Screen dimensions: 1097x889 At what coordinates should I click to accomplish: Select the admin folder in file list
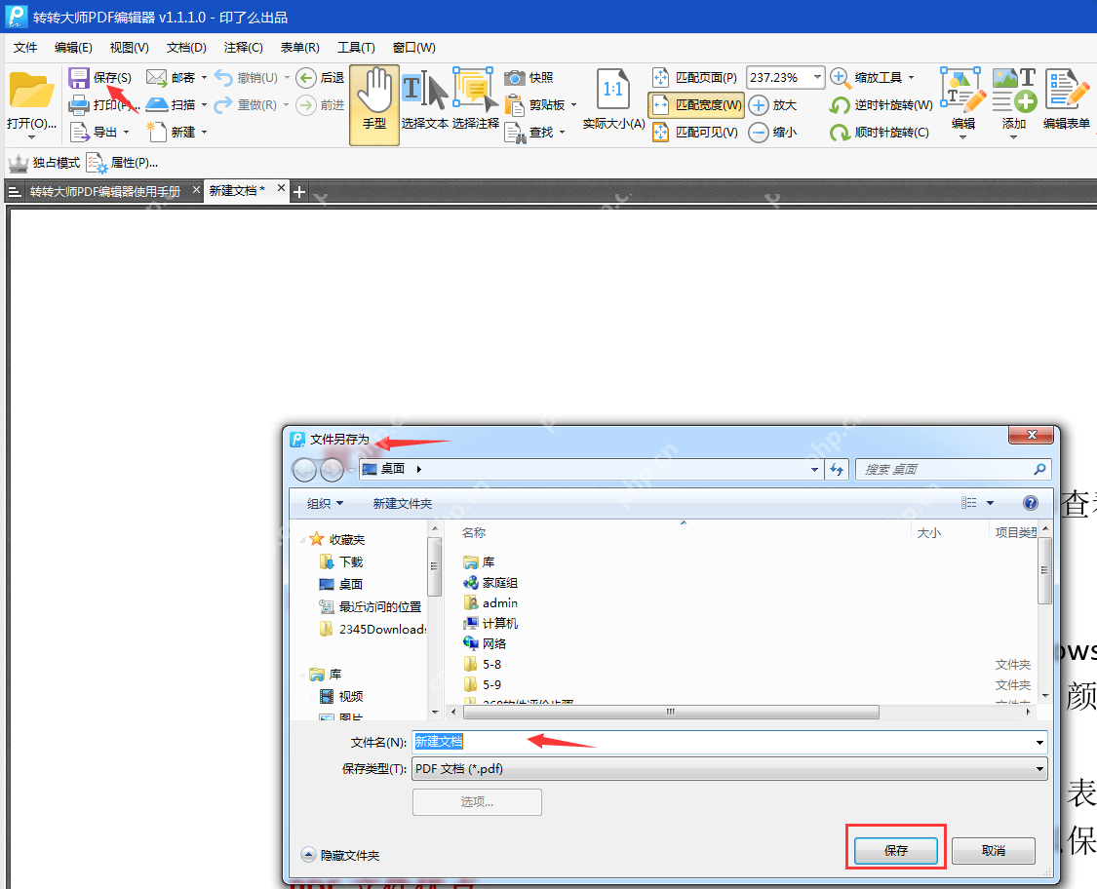click(x=490, y=603)
